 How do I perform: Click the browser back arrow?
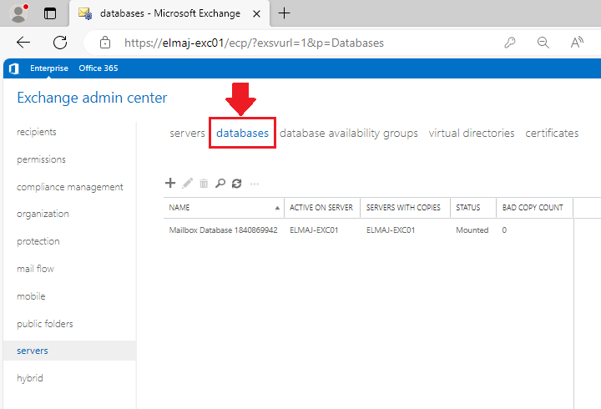pyautogui.click(x=23, y=43)
